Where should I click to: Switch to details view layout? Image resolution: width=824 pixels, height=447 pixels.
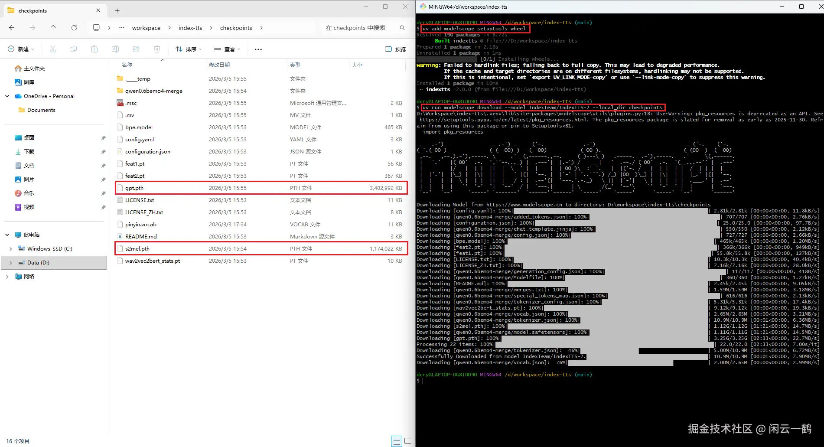(x=396, y=441)
